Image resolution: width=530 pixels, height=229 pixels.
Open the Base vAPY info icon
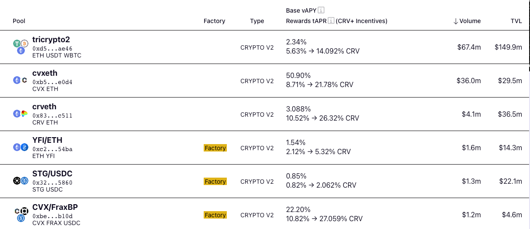point(321,10)
